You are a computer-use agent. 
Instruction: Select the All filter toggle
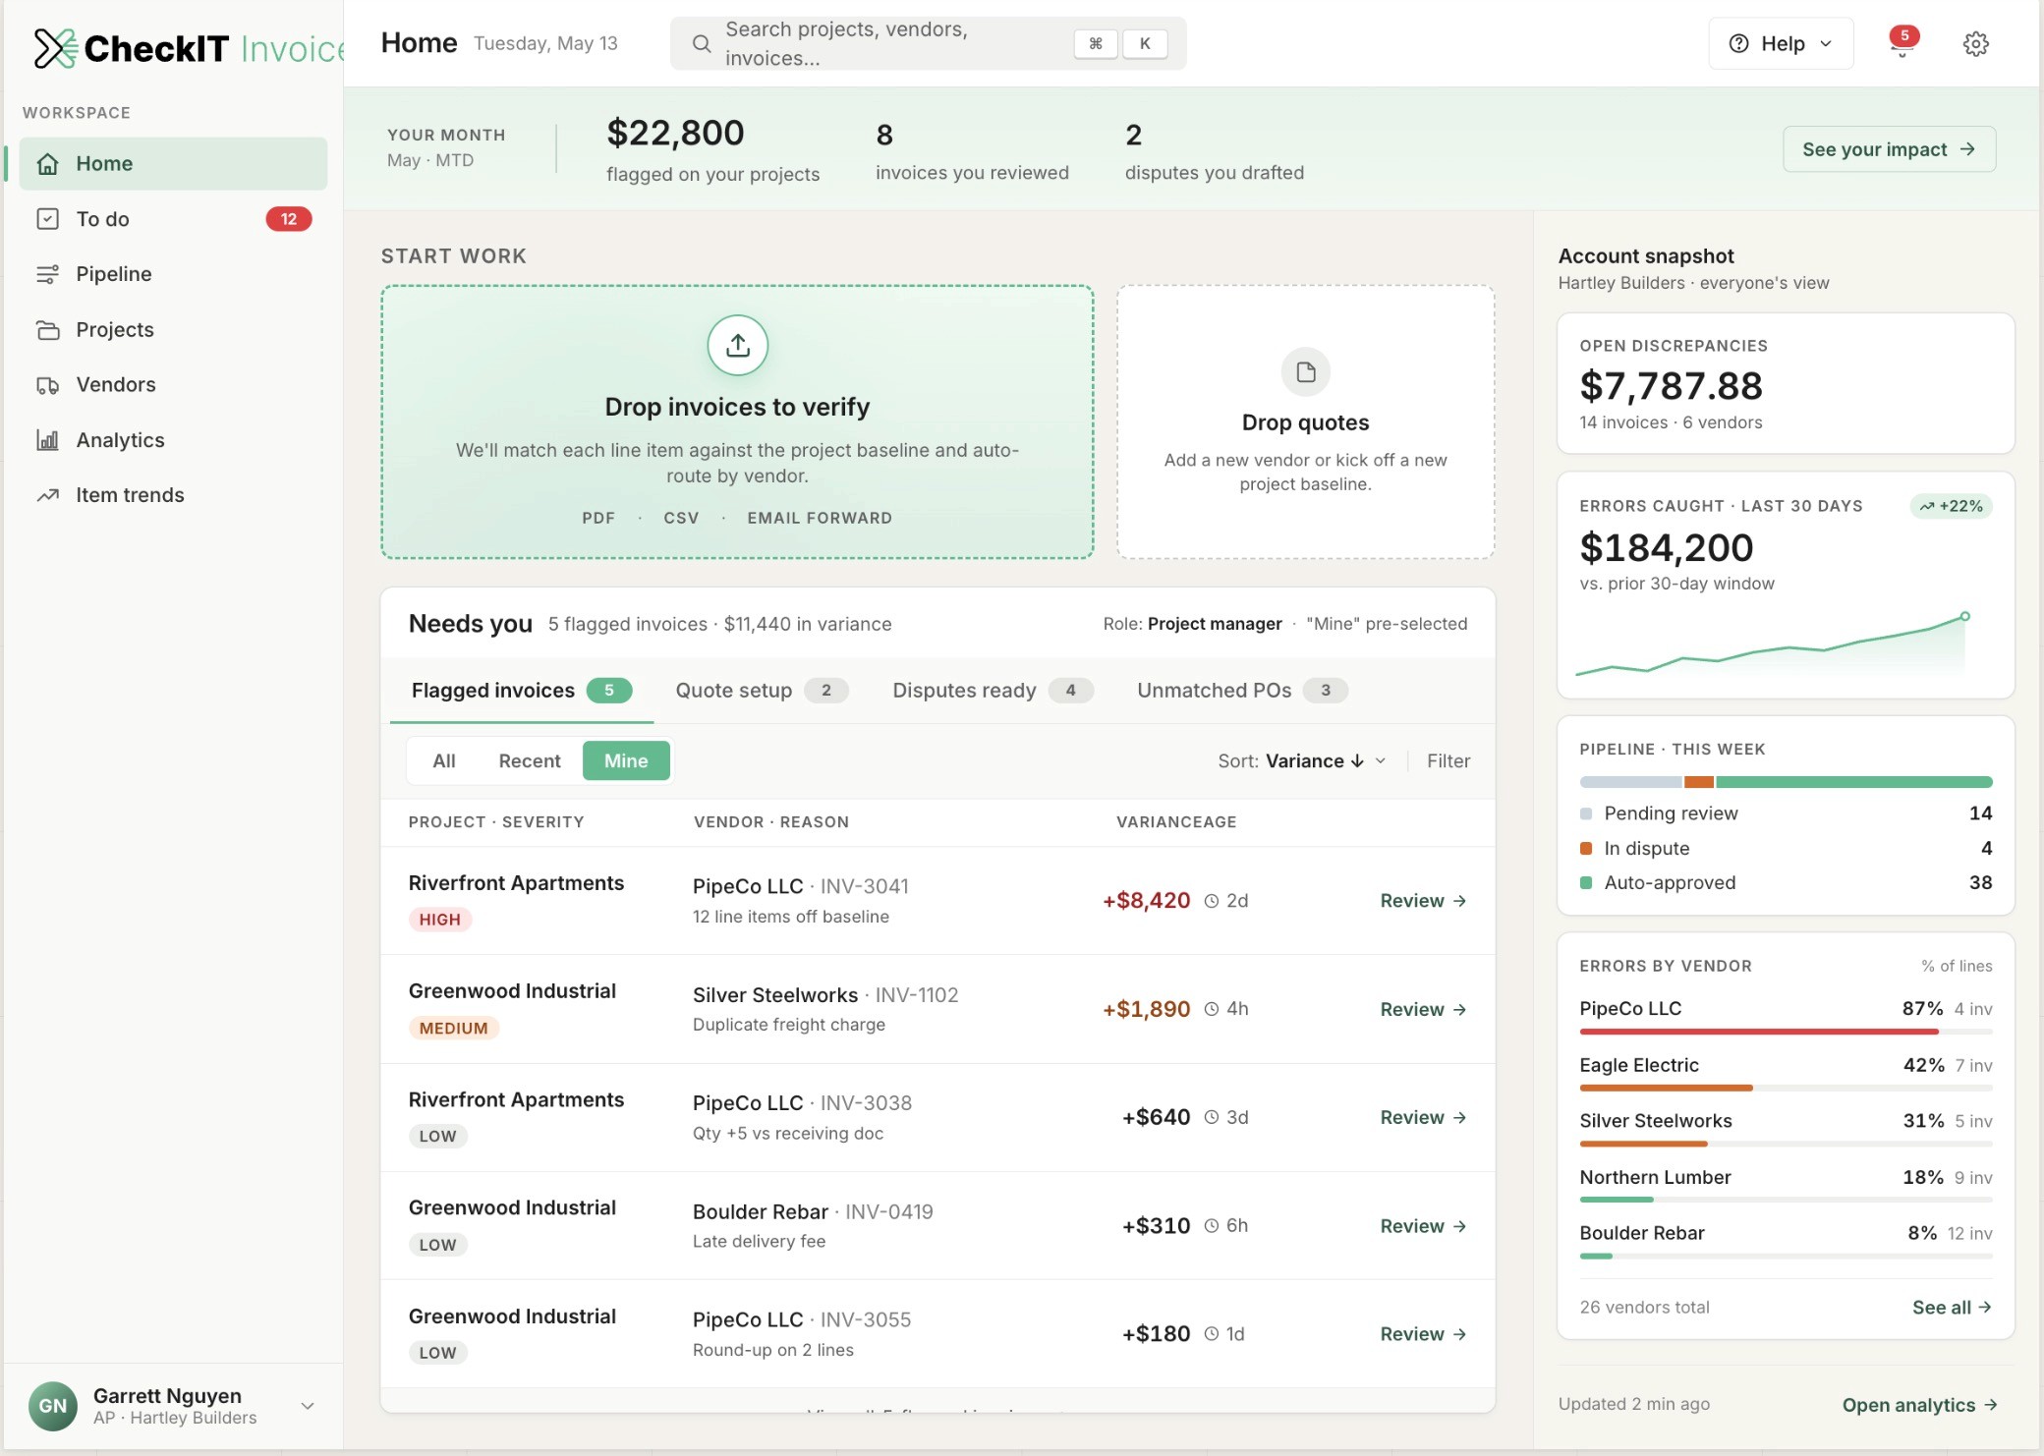tap(444, 760)
